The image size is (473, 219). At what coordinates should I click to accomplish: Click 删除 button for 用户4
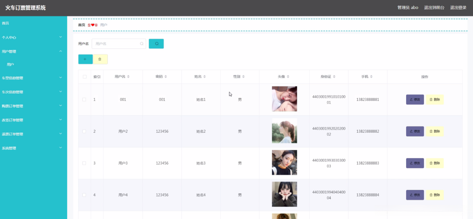(435, 195)
